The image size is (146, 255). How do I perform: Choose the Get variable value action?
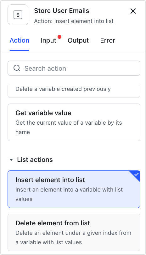click(74, 122)
